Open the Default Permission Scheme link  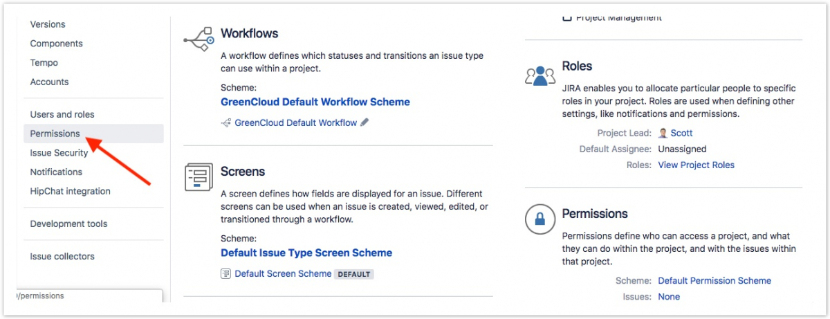pos(714,280)
